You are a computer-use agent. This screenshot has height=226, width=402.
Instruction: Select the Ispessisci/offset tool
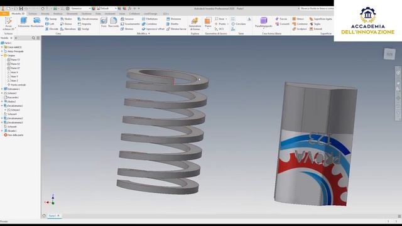(x=153, y=29)
